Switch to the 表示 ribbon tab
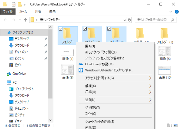Screen dimensions: 180x129 52,11
